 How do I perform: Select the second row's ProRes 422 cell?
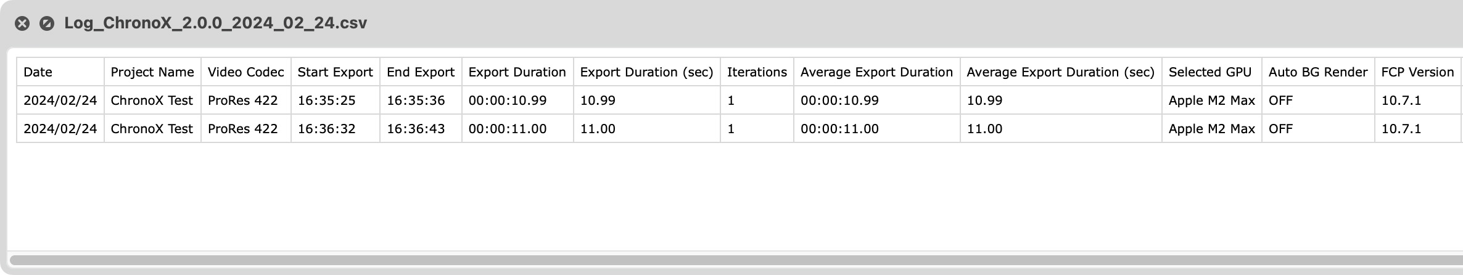[246, 129]
